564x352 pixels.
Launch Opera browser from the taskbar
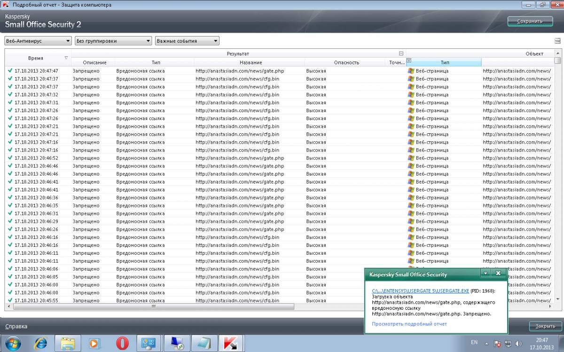[x=122, y=344]
